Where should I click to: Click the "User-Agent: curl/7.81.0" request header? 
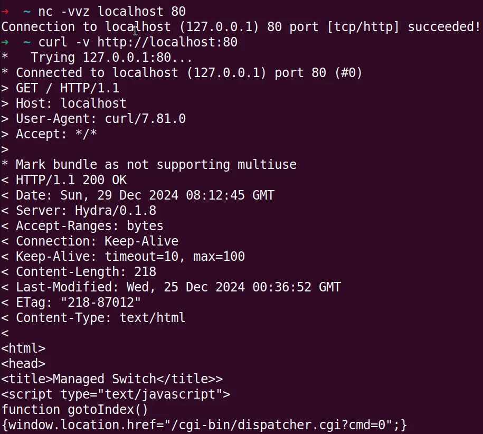(100, 118)
